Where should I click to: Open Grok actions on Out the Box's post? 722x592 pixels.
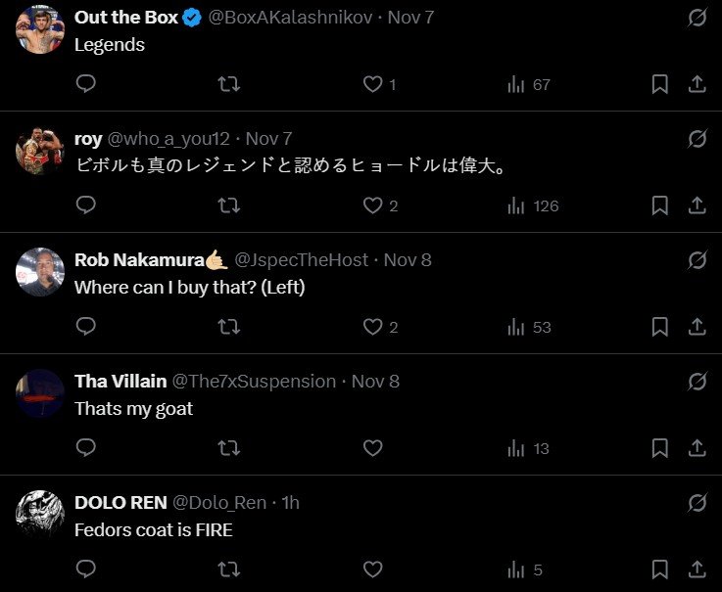[x=698, y=18]
